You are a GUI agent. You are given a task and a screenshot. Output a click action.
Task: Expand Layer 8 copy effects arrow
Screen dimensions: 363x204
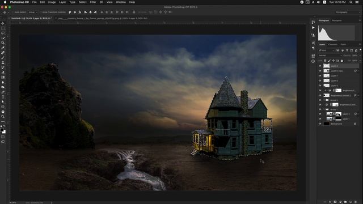[x=358, y=71]
